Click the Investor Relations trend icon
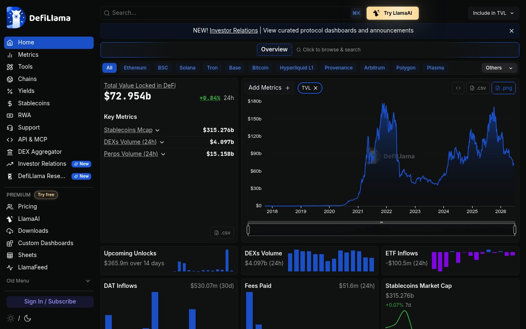The image size is (526, 329). 10,164
